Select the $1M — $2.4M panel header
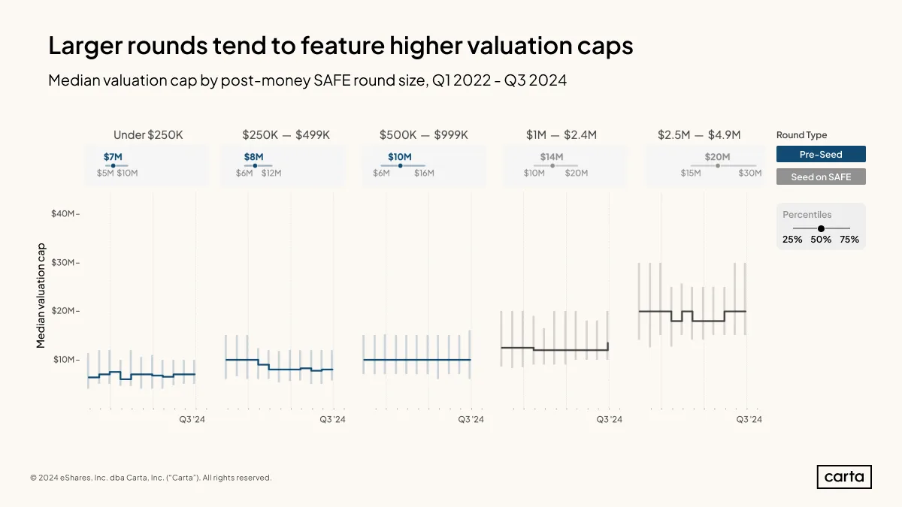The height and width of the screenshot is (507, 902). [561, 135]
